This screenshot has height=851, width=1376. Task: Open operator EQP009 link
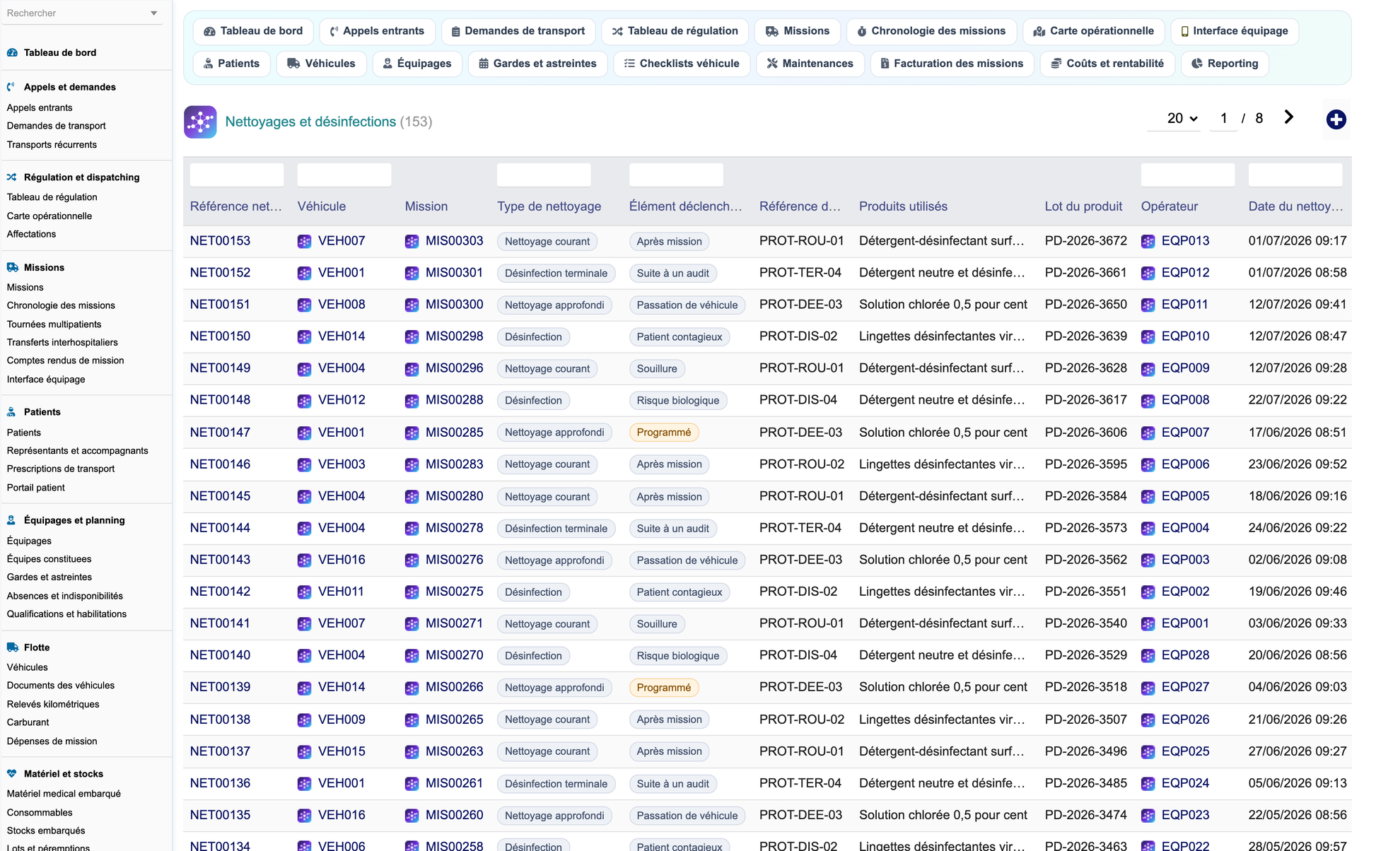click(x=1185, y=368)
